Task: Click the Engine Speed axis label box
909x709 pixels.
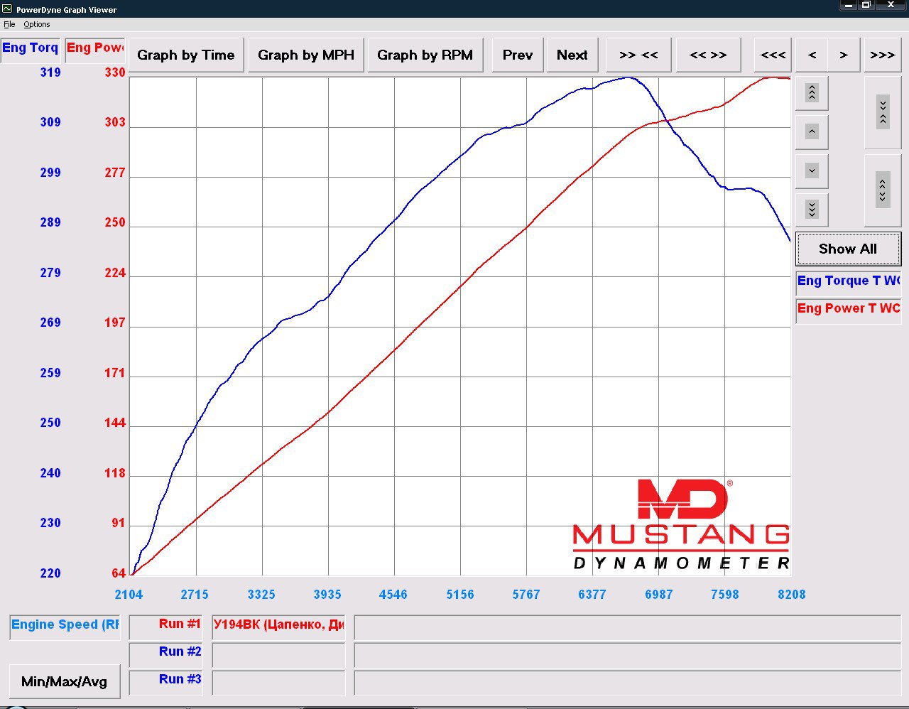Action: (65, 625)
